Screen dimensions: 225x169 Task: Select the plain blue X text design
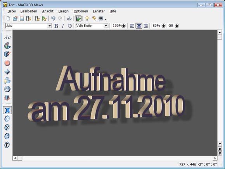click(7, 110)
